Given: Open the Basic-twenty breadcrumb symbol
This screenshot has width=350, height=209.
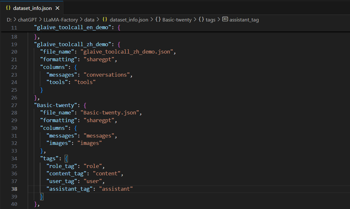Looking at the screenshot, I should coord(177,20).
